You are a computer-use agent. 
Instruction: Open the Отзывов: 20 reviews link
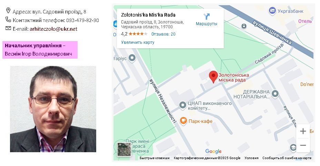coord(163,34)
